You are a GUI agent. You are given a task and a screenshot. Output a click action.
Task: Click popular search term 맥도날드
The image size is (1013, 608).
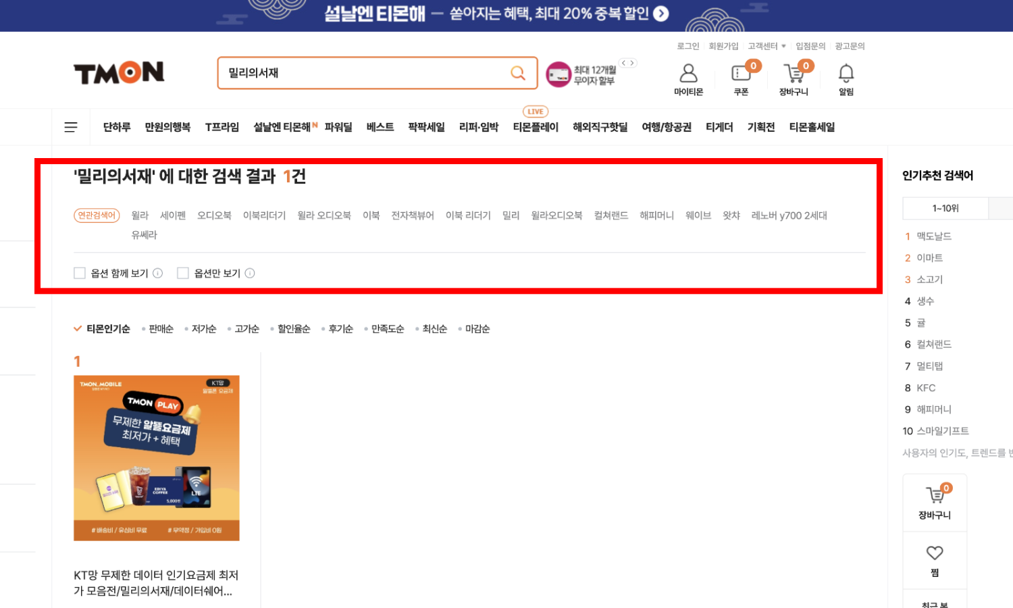[x=934, y=236]
